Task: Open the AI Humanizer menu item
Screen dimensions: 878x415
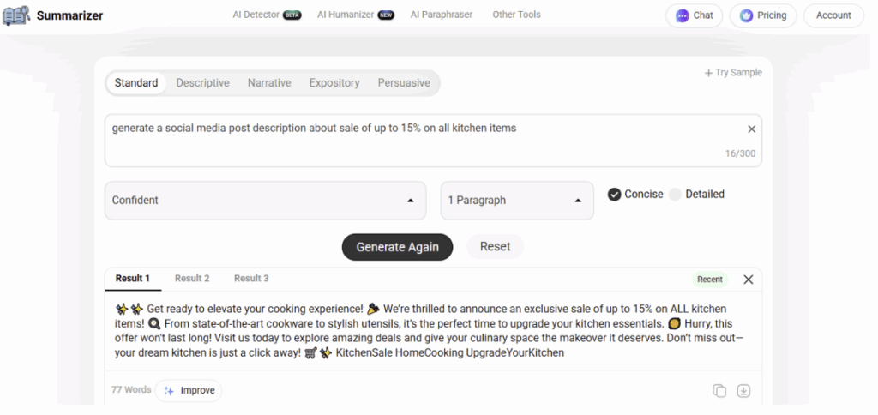Action: [x=355, y=15]
